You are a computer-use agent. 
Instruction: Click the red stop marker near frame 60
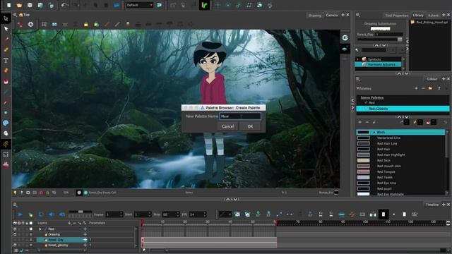(x=275, y=222)
